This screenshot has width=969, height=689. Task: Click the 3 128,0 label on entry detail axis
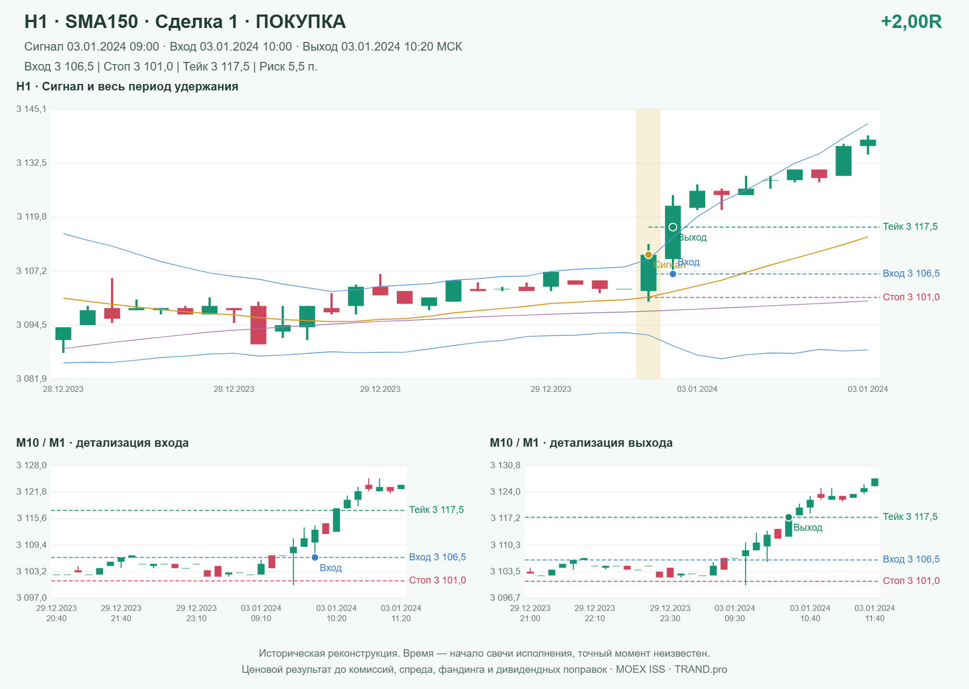point(31,466)
